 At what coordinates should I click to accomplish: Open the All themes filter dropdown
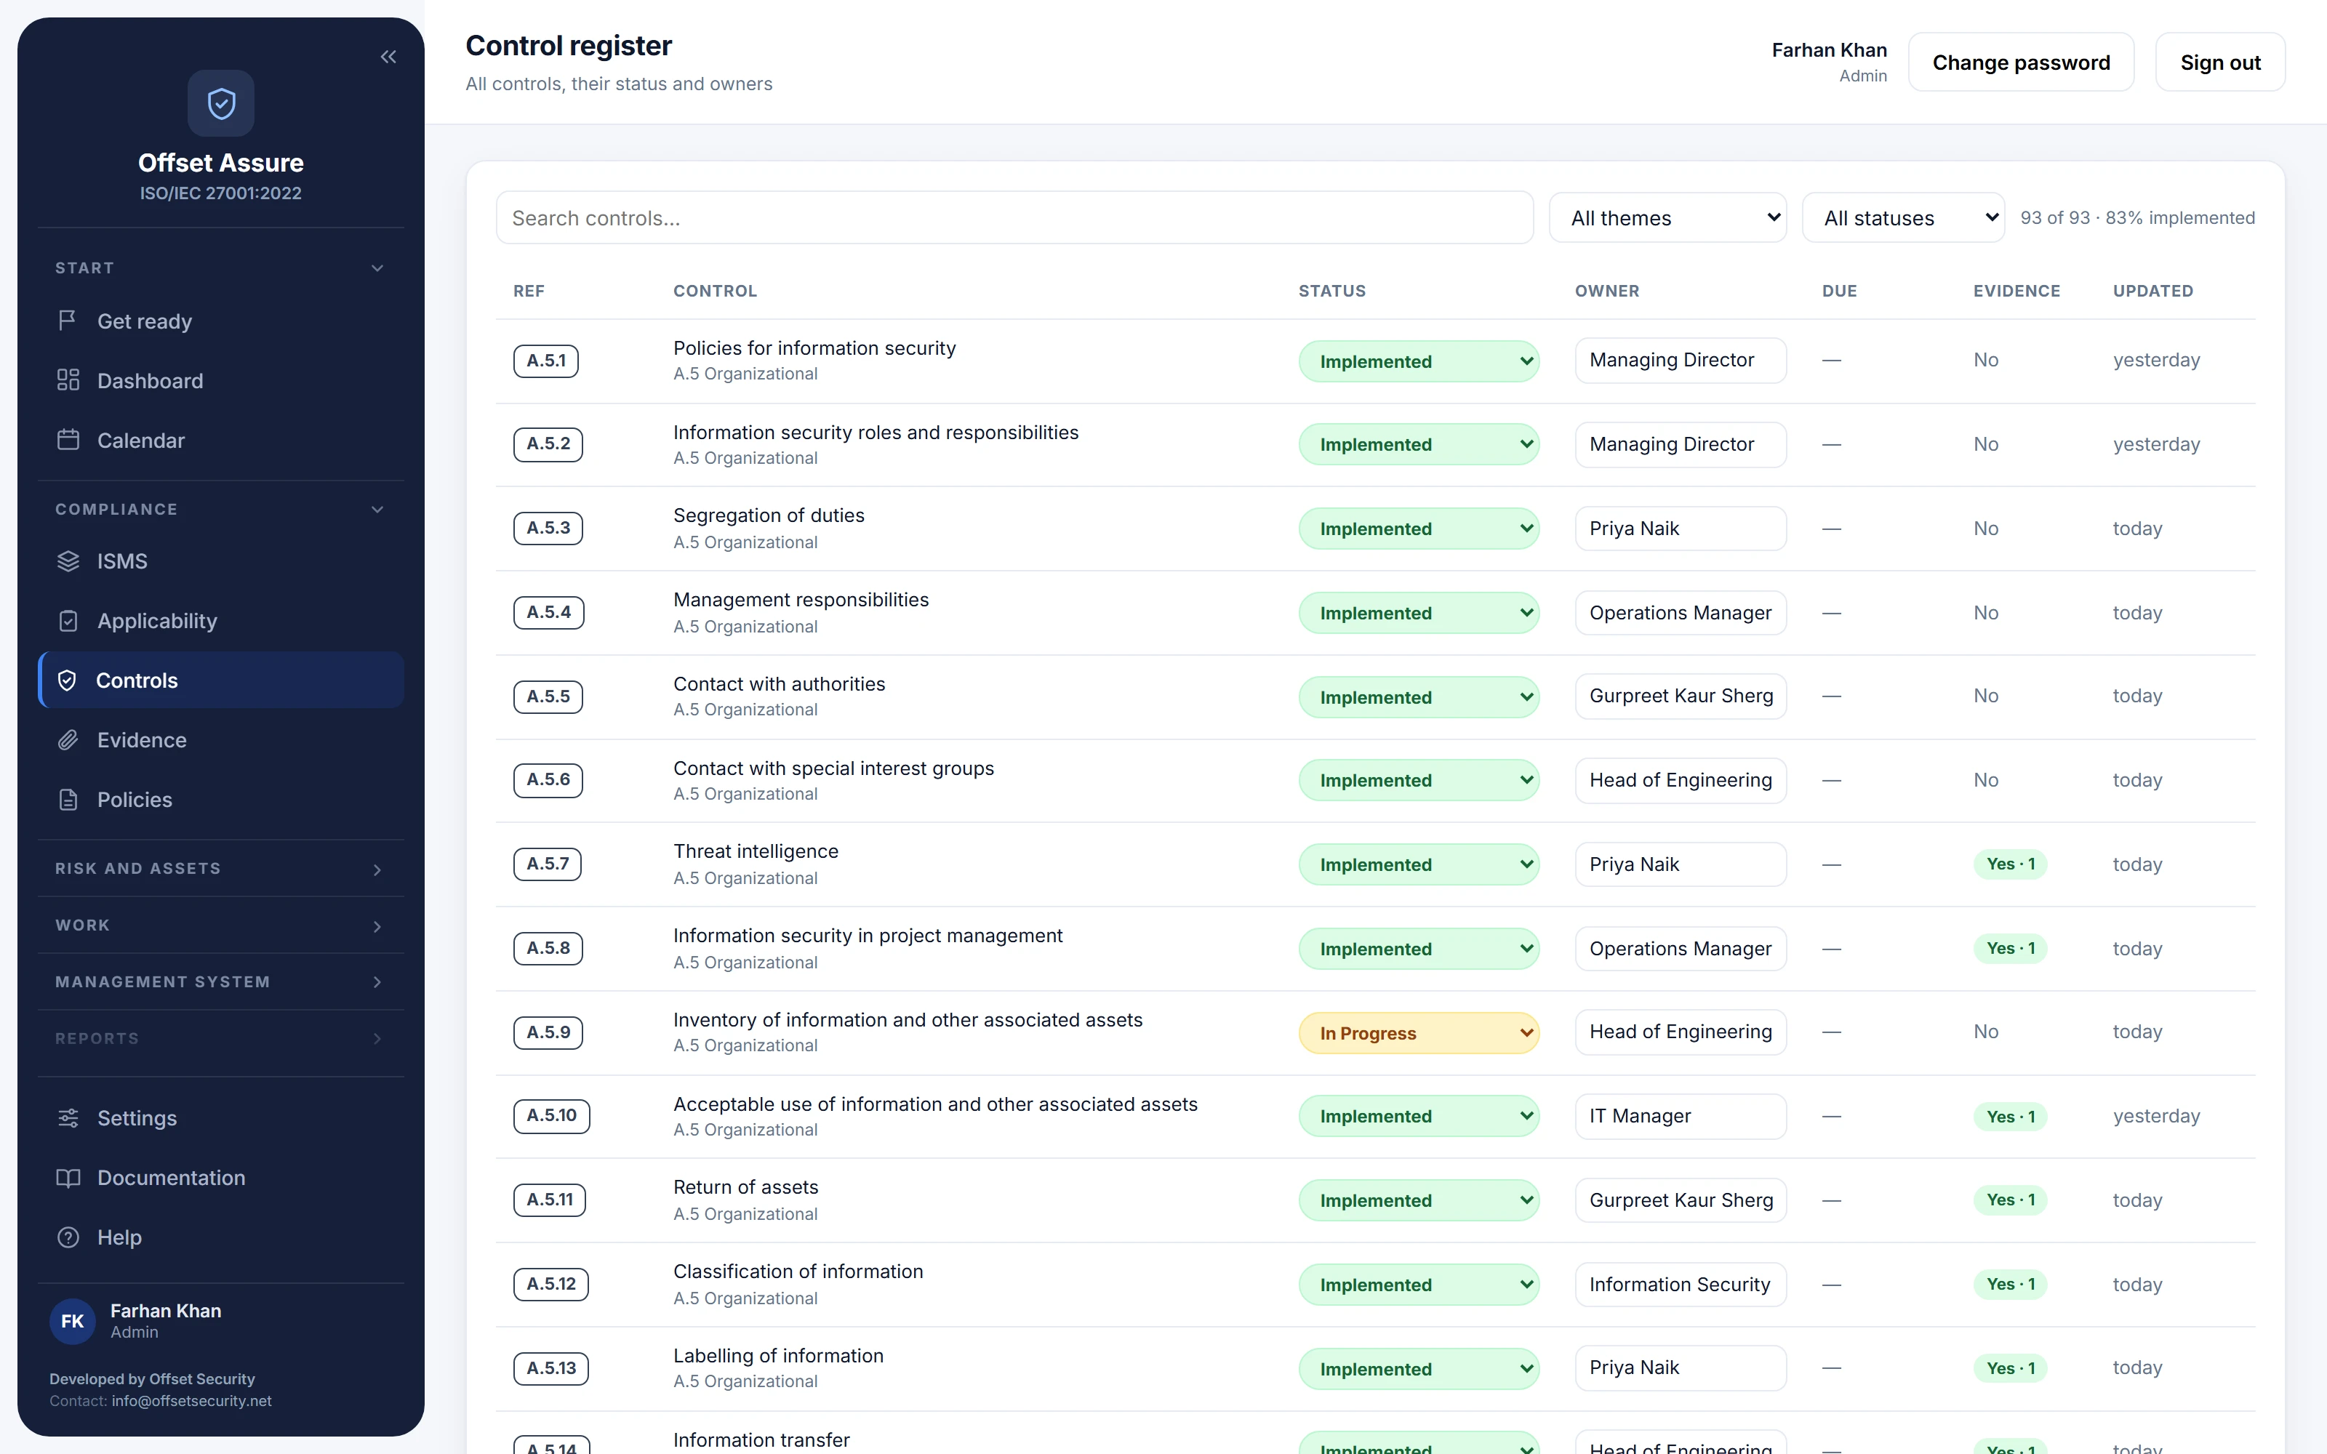click(1667, 218)
